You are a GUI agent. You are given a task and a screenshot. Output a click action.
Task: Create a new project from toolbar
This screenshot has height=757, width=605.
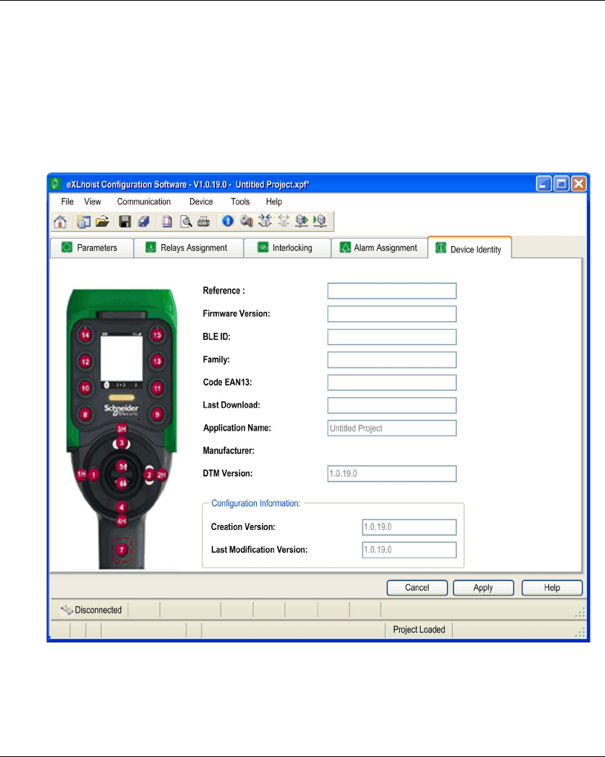coord(83,222)
